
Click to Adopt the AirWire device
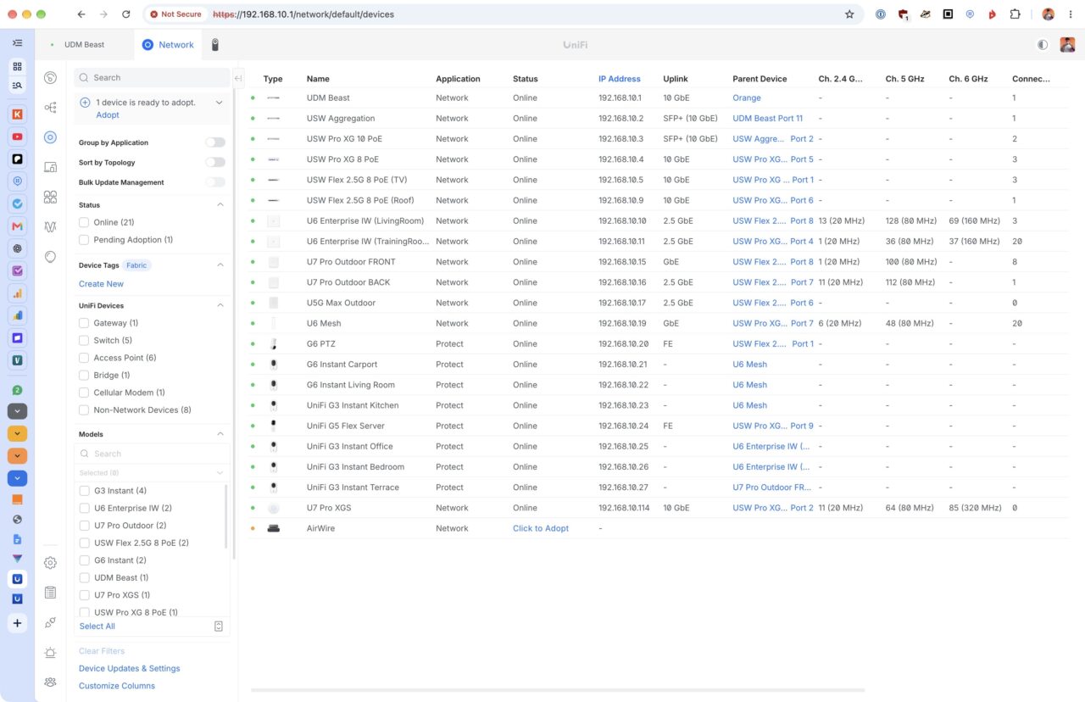click(x=541, y=528)
